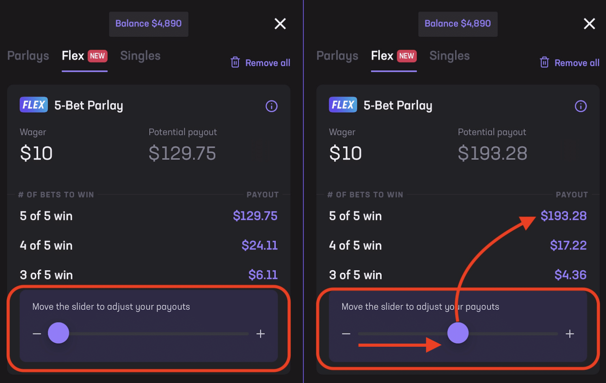Click the plus icon on the right payout slider
This screenshot has height=383, width=606.
570,333
